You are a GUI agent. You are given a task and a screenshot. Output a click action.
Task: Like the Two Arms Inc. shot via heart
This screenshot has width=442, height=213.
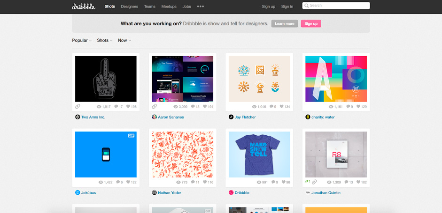tap(128, 107)
